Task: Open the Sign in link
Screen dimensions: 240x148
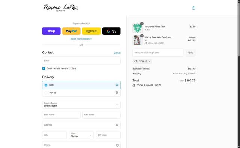Action: [117, 53]
